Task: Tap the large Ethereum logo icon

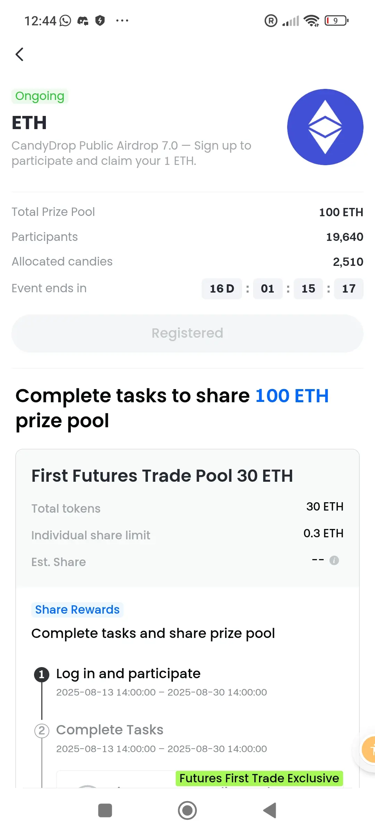Action: [x=325, y=127]
